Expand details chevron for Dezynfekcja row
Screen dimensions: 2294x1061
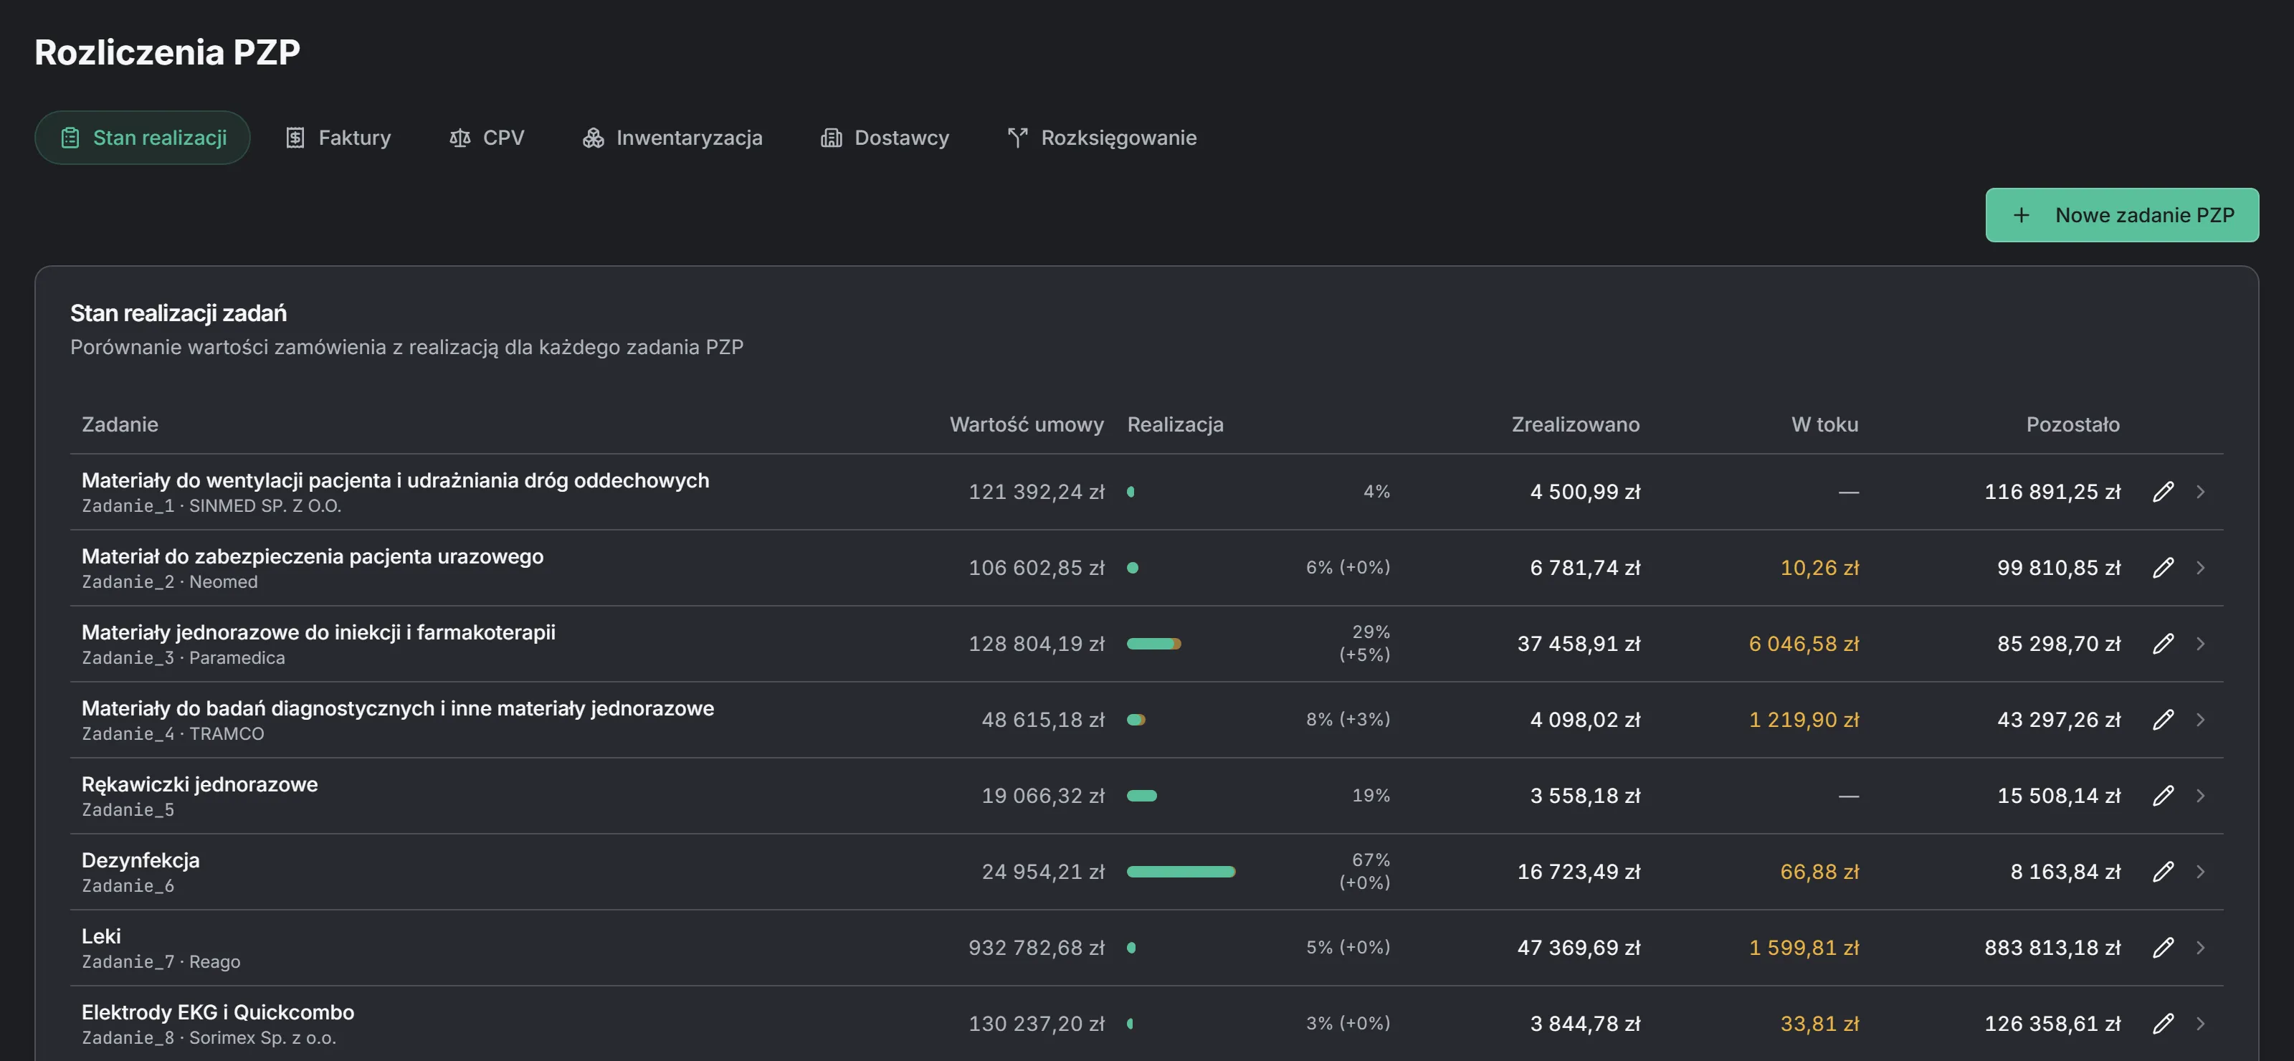(2201, 871)
